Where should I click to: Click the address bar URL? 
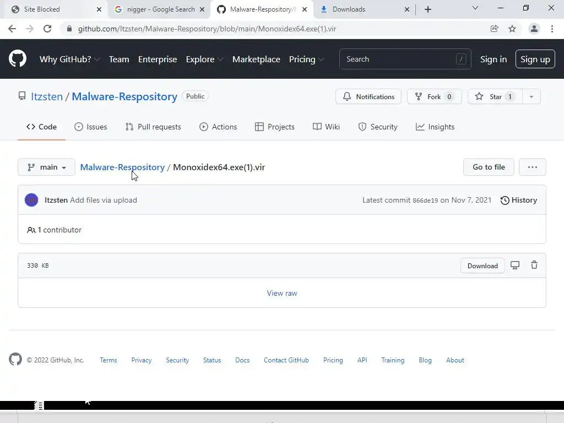[x=207, y=29]
